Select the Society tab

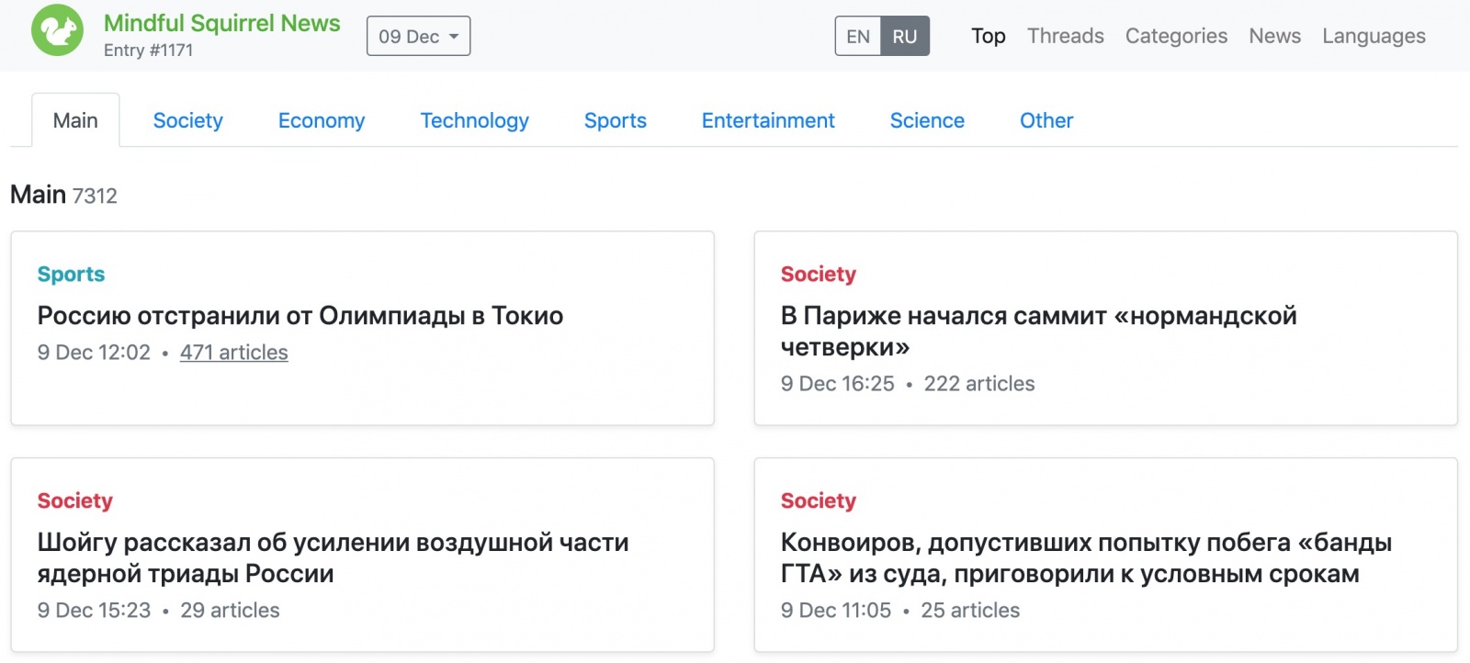coord(187,120)
